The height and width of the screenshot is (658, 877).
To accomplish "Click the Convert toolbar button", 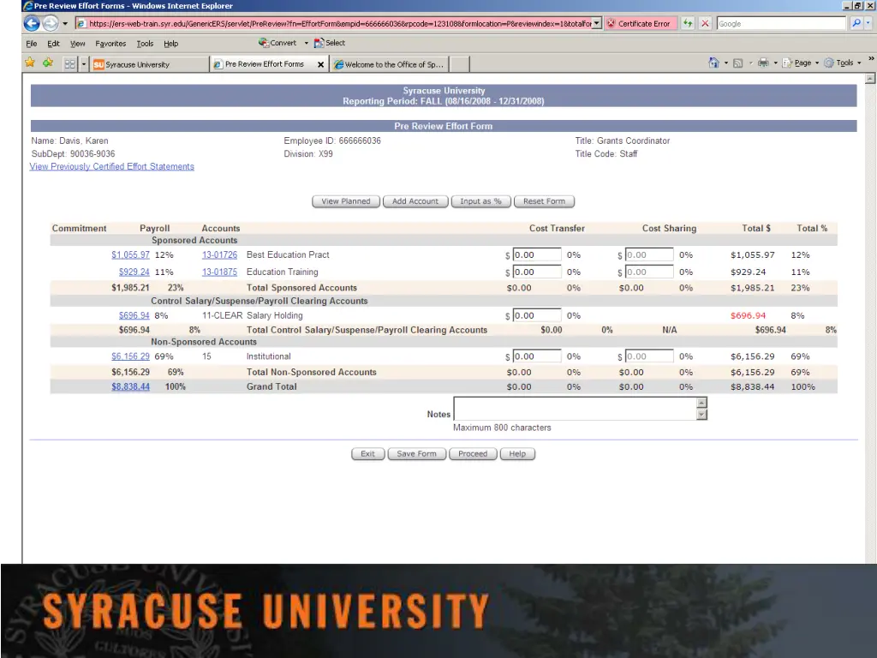I will (277, 43).
